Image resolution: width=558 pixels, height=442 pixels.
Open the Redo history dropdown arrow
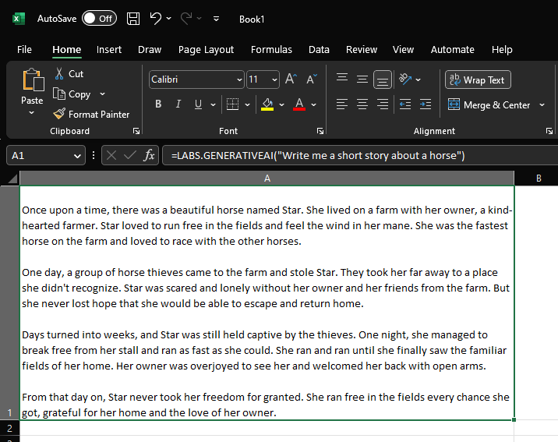[200, 19]
